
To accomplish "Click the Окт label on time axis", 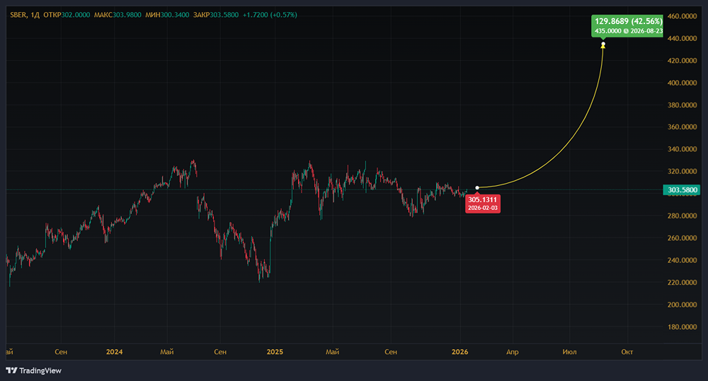I will [627, 351].
